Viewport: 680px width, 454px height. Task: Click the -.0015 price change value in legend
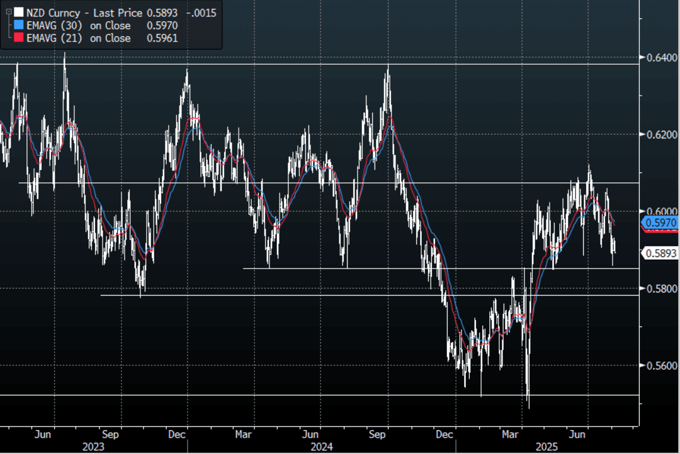pos(201,13)
